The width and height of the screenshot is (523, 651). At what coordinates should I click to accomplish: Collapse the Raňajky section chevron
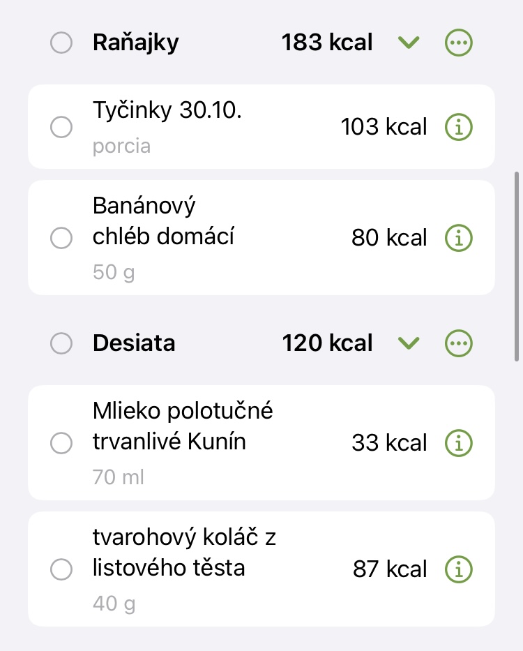point(409,43)
